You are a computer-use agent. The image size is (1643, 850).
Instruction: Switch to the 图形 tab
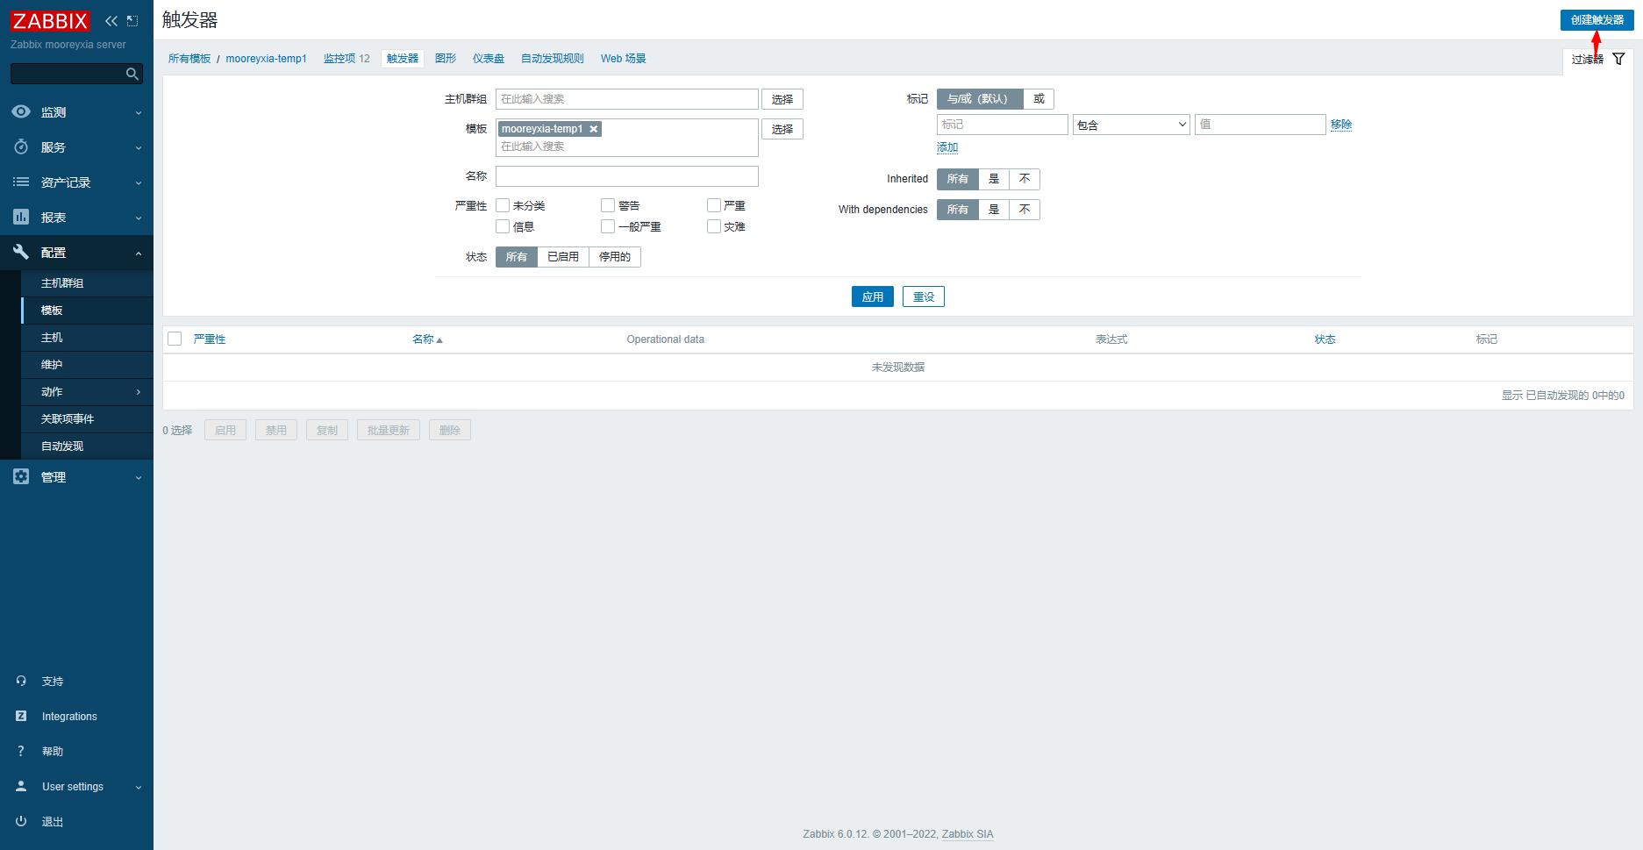pos(446,59)
